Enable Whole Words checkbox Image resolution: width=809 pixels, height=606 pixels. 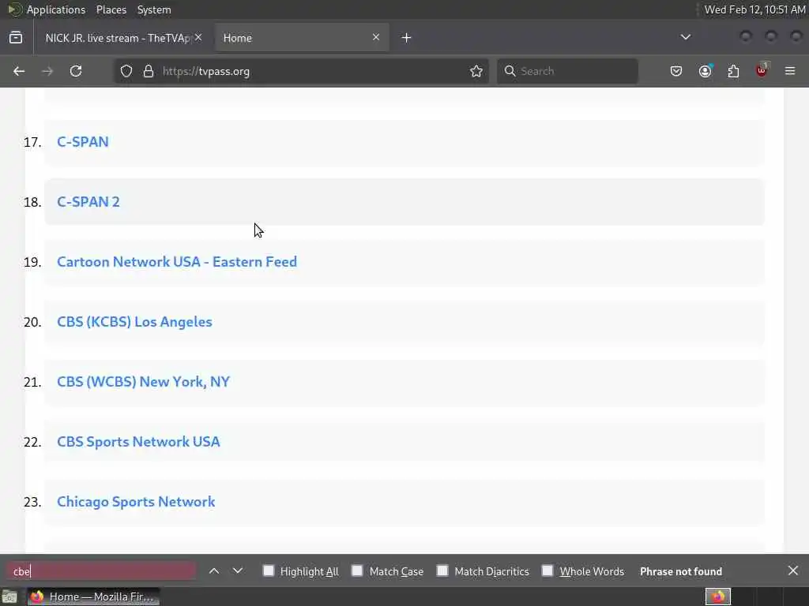547,570
